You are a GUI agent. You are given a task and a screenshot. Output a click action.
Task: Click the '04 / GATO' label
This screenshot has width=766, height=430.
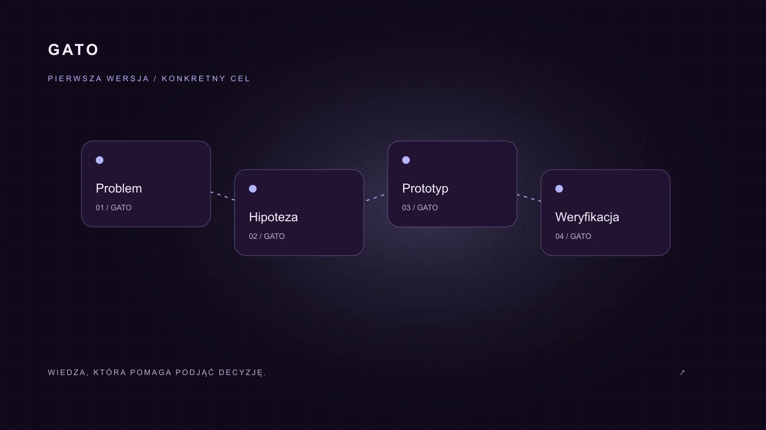(573, 236)
